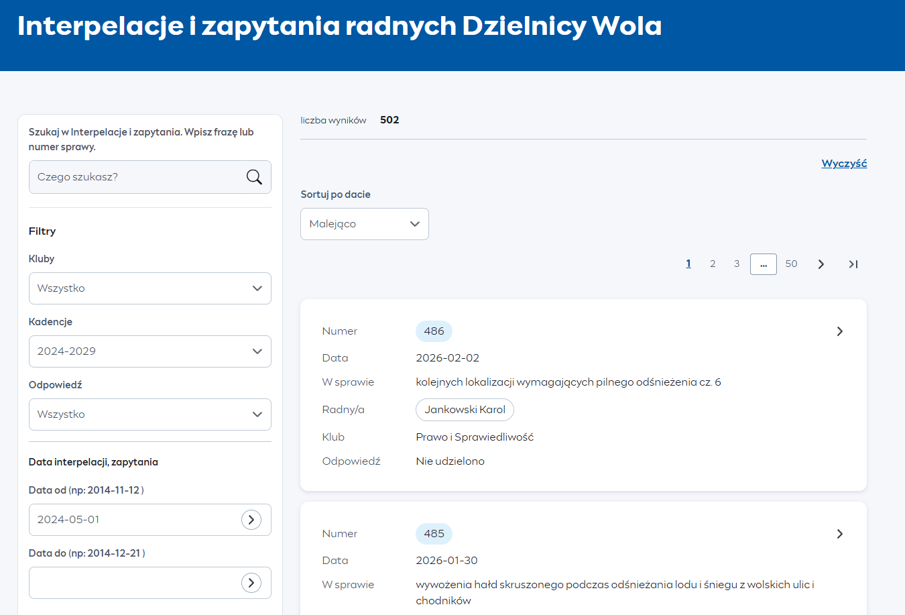Go to page 2 of results
The width and height of the screenshot is (905, 615).
[713, 264]
